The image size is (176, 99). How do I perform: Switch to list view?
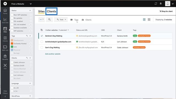(144, 20)
